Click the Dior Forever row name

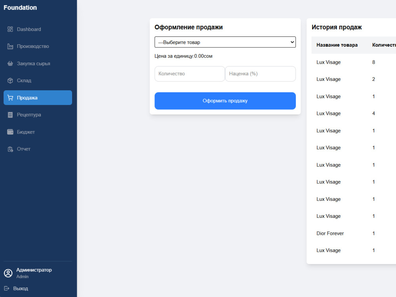330,233
